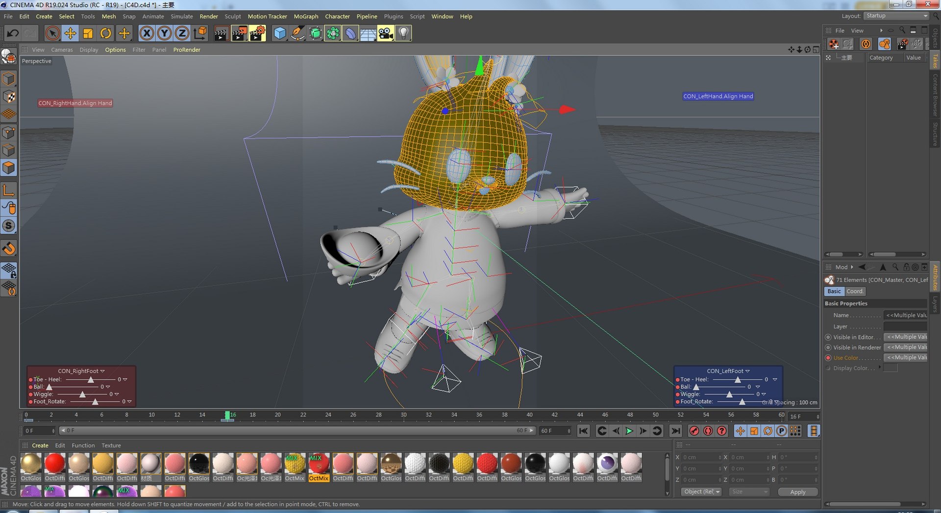Toggle Rotation keyframe recording icon

pos(768,431)
